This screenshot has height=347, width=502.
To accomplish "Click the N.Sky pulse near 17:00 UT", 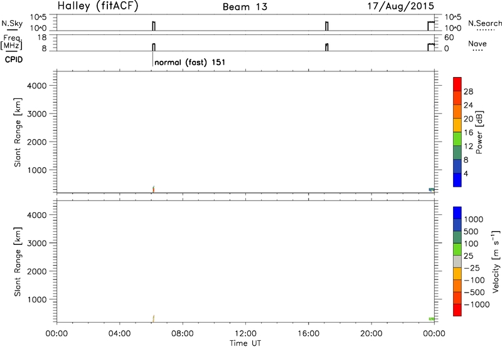I will pos(326,26).
